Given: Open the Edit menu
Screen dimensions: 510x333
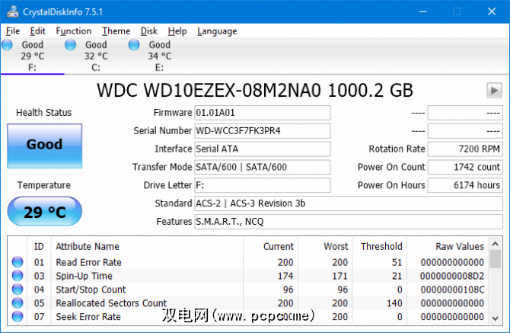Looking at the screenshot, I should click(38, 31).
